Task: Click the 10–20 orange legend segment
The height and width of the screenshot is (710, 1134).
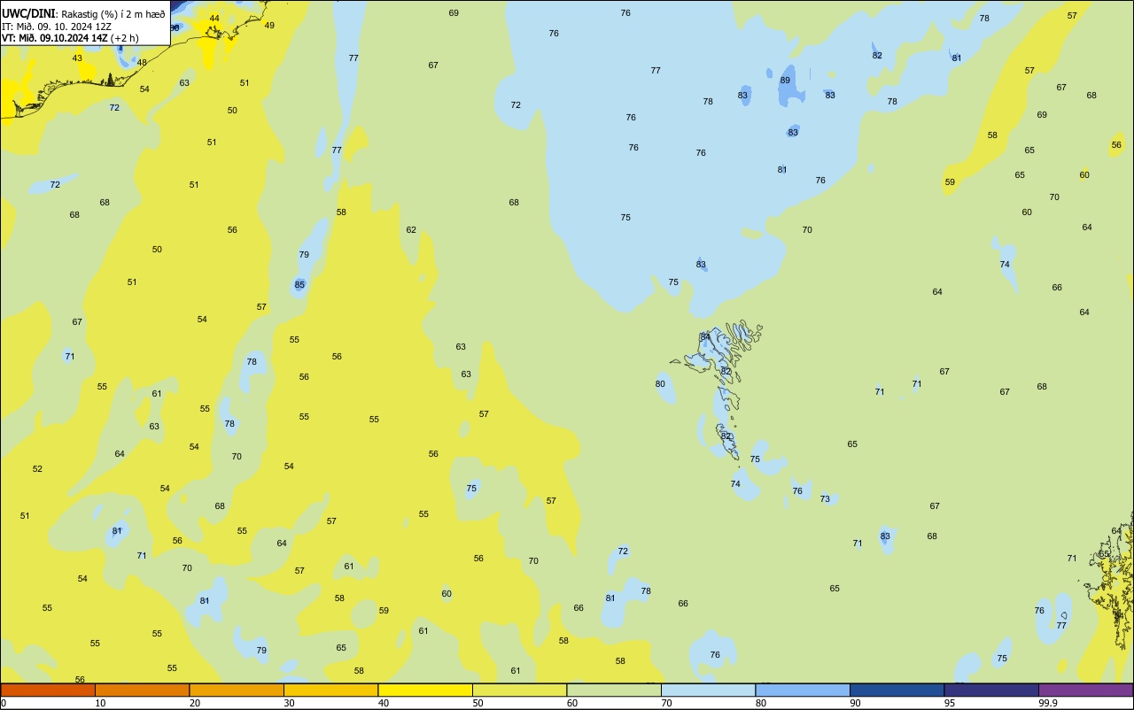Action: [142, 690]
